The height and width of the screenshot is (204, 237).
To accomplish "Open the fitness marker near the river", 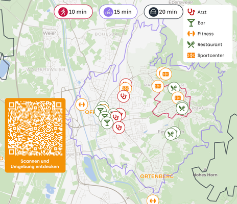I will (x=82, y=105).
